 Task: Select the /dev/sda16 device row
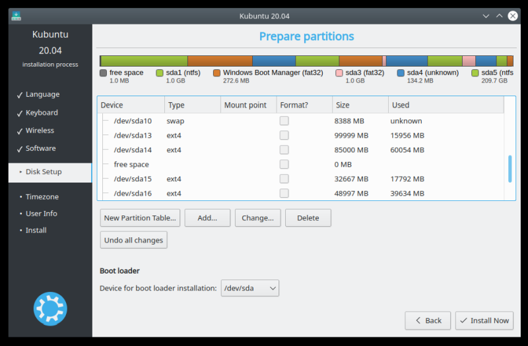(301, 193)
